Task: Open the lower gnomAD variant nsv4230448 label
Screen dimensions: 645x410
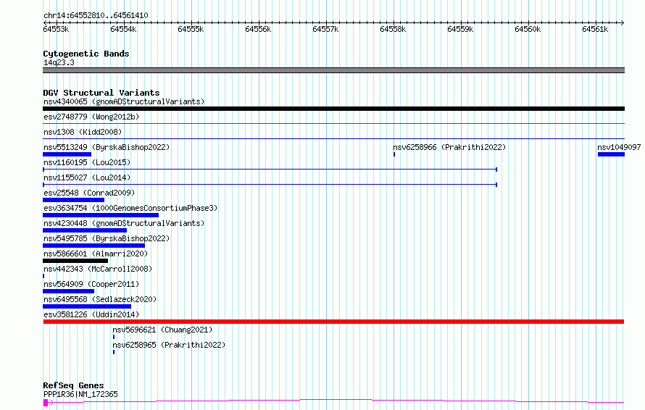Action: tap(124, 223)
